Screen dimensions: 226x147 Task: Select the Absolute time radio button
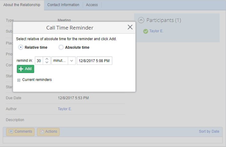[61, 47]
